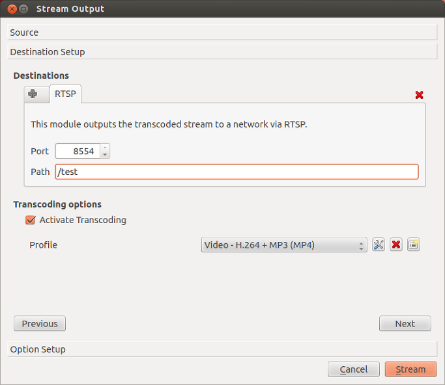Proceed with Next button
The image size is (445, 385).
(405, 323)
